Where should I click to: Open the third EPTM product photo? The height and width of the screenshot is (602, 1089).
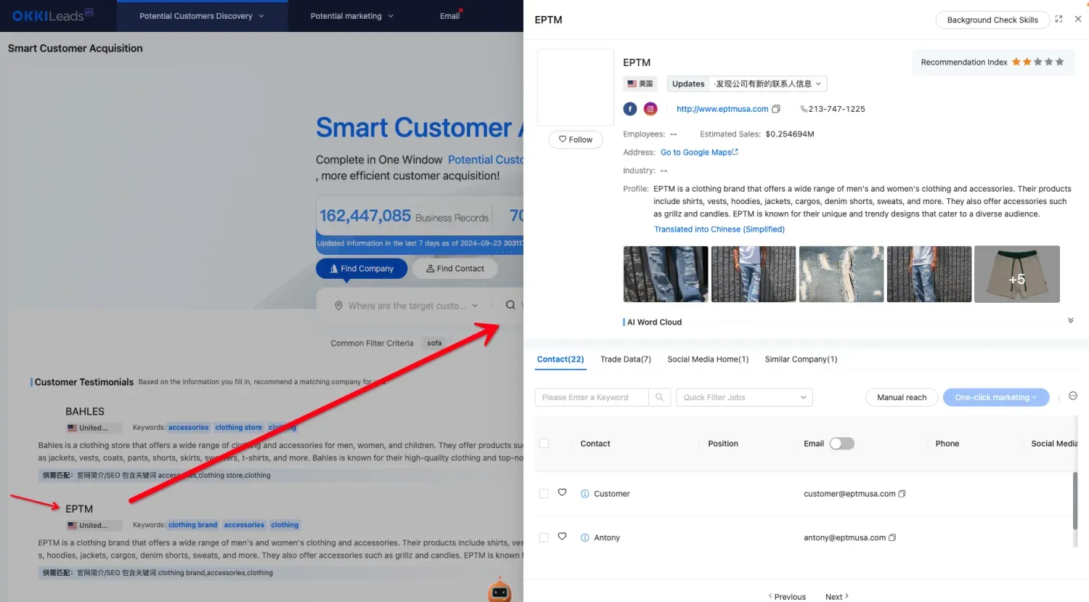coord(841,274)
